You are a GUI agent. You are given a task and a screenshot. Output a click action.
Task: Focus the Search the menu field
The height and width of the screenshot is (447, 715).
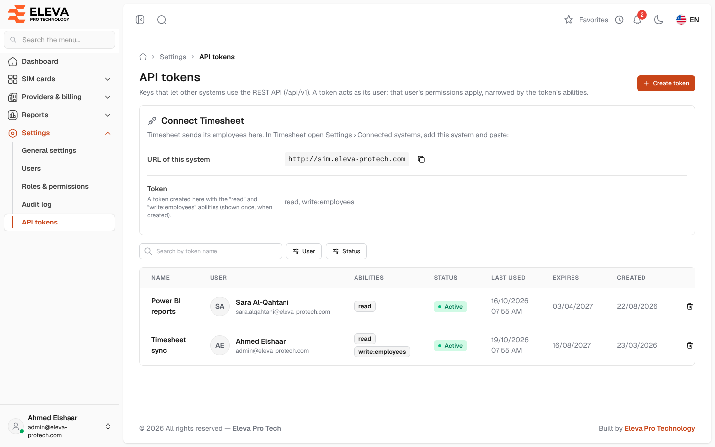point(60,40)
